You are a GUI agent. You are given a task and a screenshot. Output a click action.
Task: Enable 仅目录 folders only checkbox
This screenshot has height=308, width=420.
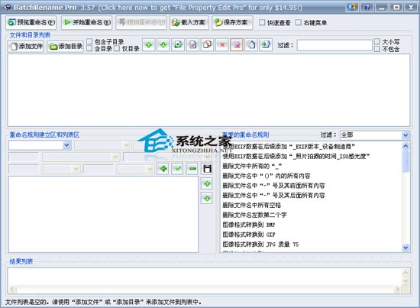pos(117,48)
